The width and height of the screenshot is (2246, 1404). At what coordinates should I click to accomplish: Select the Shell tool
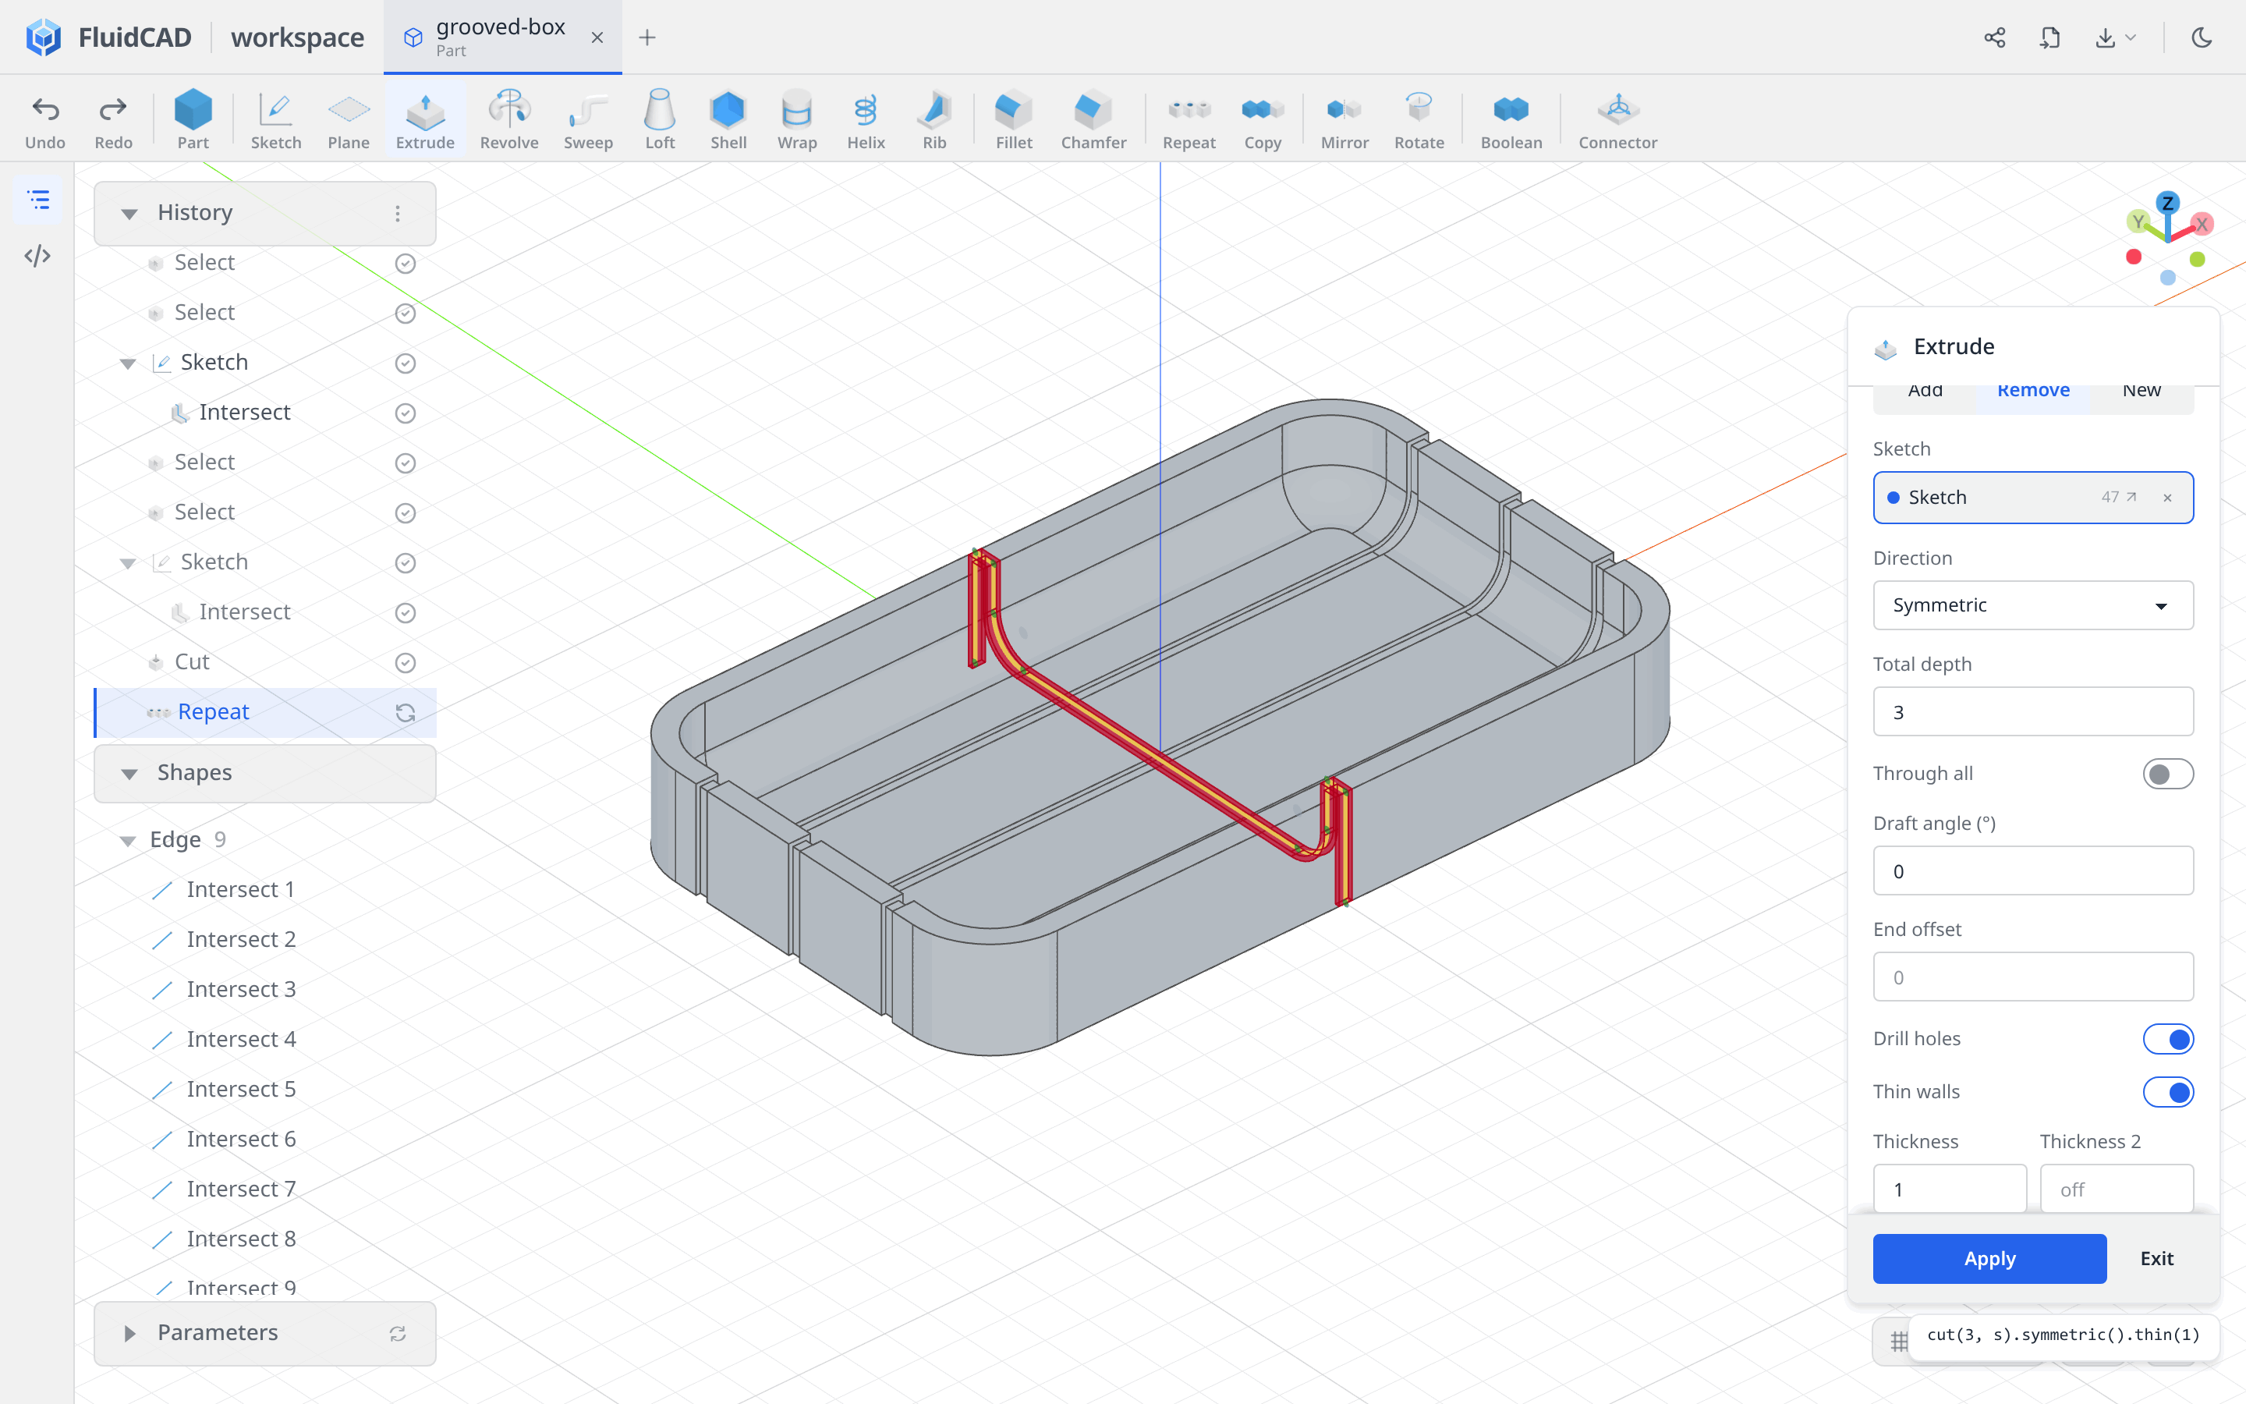(x=728, y=120)
